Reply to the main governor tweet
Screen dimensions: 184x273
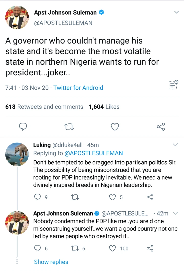tap(23, 127)
